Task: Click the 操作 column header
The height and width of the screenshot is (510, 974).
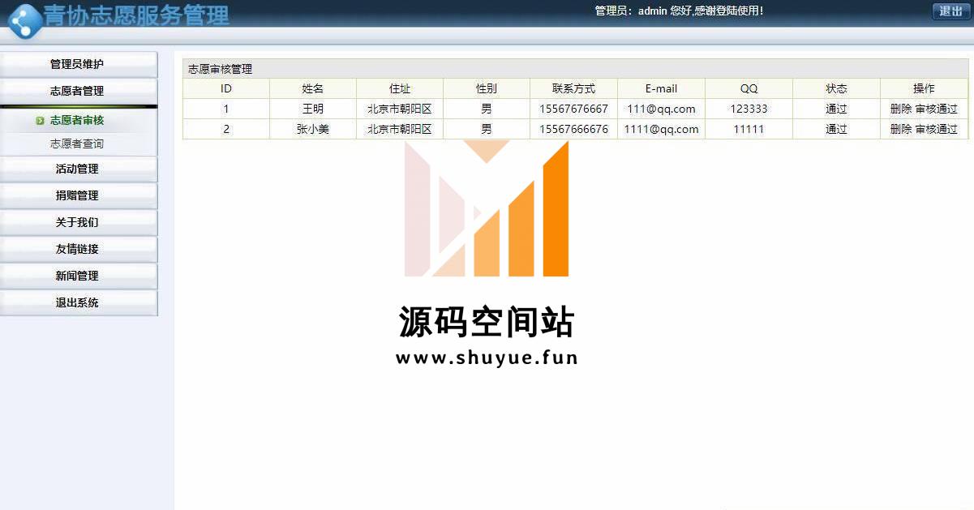Action: pos(924,88)
